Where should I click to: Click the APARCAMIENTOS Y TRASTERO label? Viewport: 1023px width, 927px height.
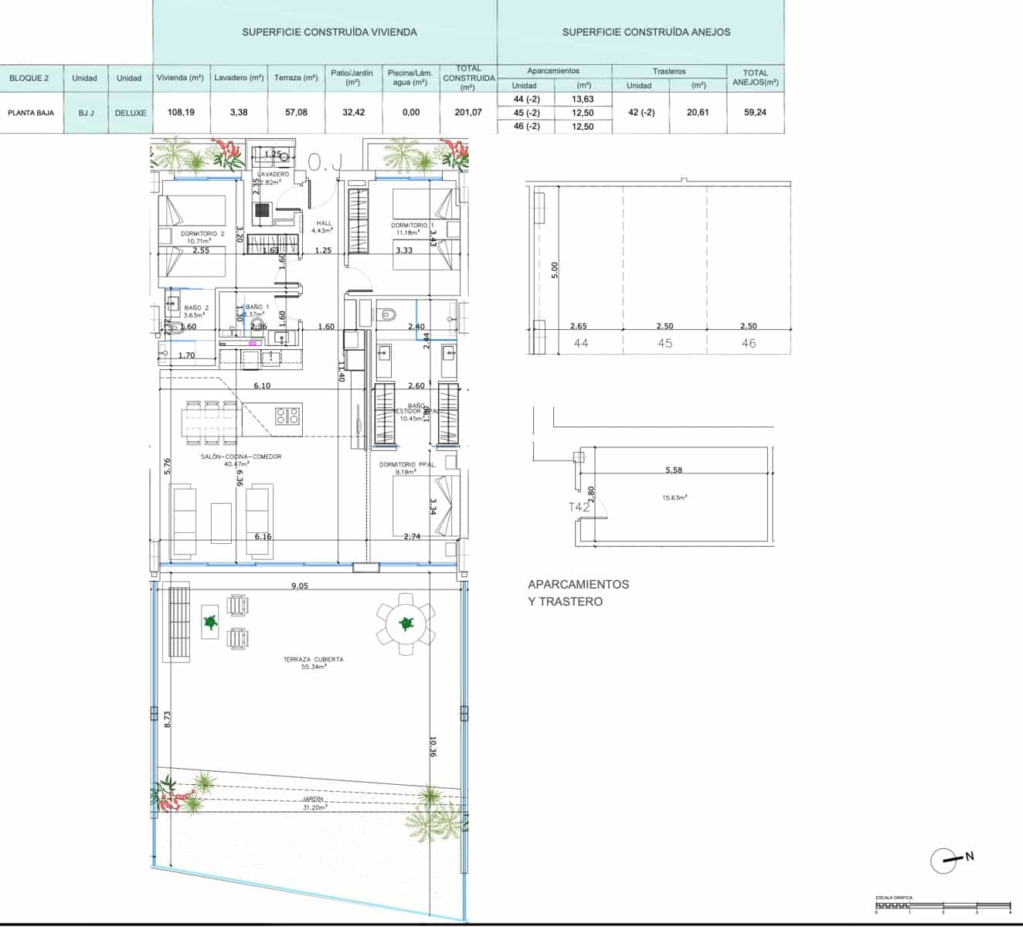(578, 593)
